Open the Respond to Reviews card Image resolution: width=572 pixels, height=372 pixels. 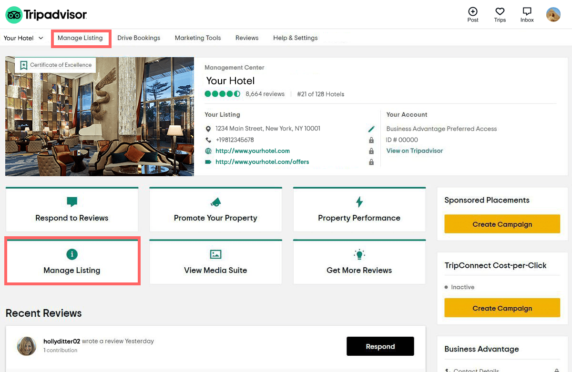(72, 209)
